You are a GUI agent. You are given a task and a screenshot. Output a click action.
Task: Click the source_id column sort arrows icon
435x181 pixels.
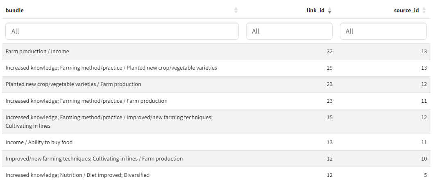(x=424, y=11)
